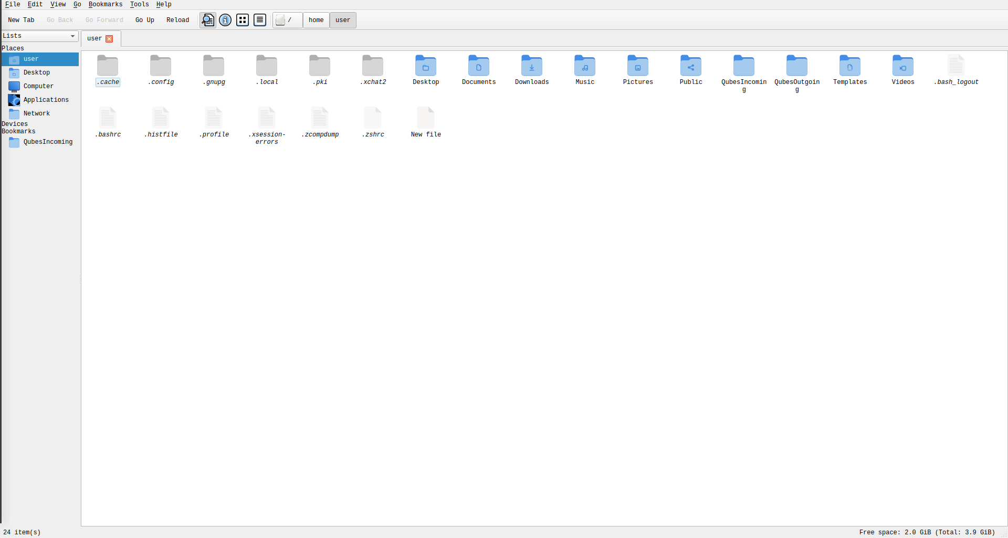This screenshot has width=1008, height=538.
Task: Select the Public share folder icon
Action: point(691,66)
